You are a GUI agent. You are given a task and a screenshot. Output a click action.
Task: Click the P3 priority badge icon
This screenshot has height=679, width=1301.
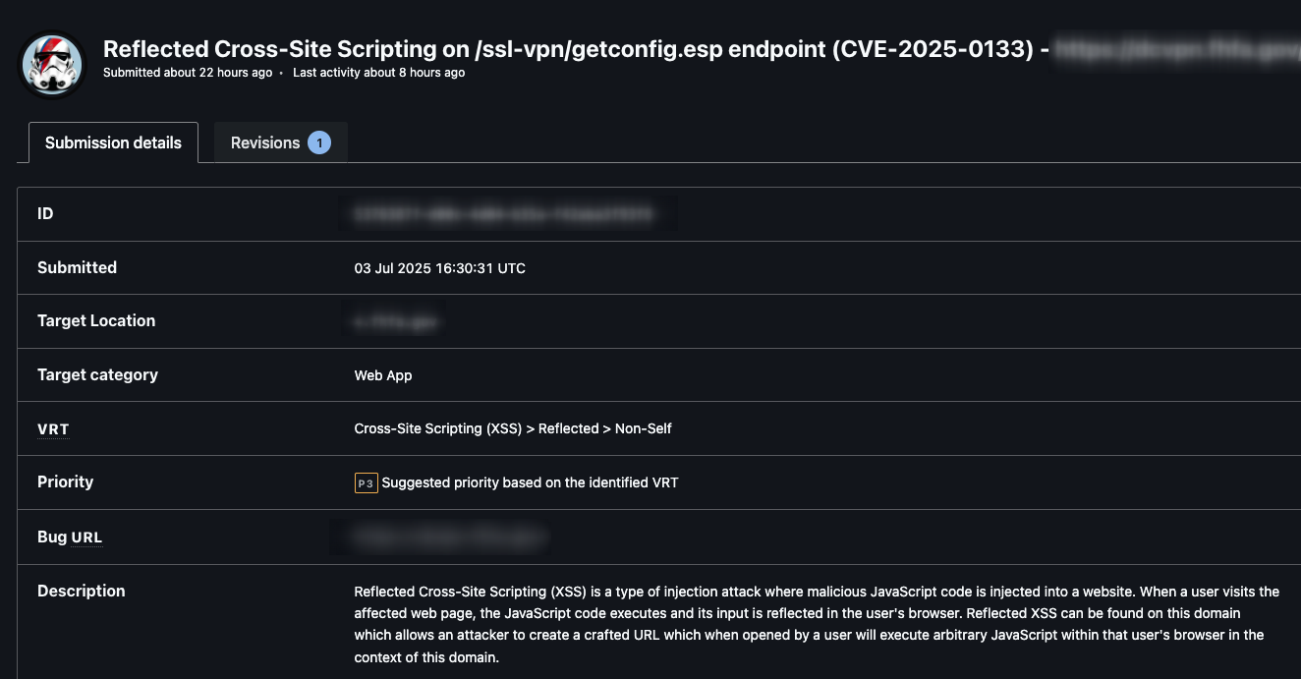coord(365,482)
